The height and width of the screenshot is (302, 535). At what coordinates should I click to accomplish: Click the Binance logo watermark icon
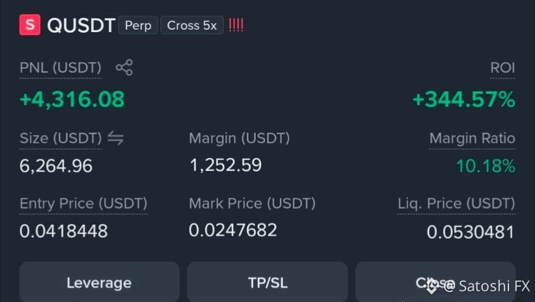(432, 286)
